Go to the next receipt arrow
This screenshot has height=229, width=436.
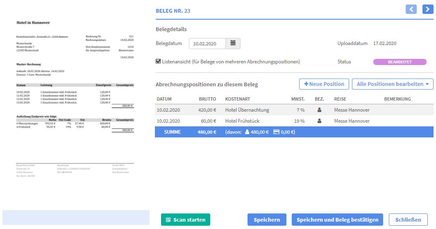pyautogui.click(x=428, y=9)
